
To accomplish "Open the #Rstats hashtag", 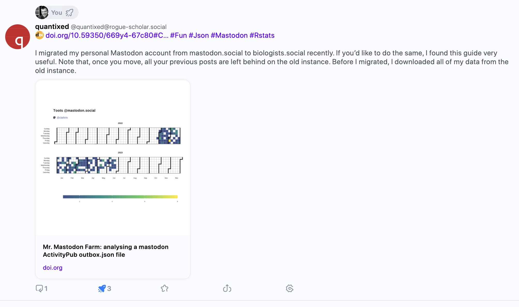I will coord(262,35).
